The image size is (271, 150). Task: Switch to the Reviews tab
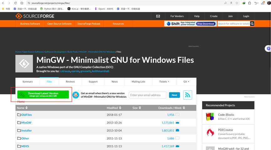[70, 82]
